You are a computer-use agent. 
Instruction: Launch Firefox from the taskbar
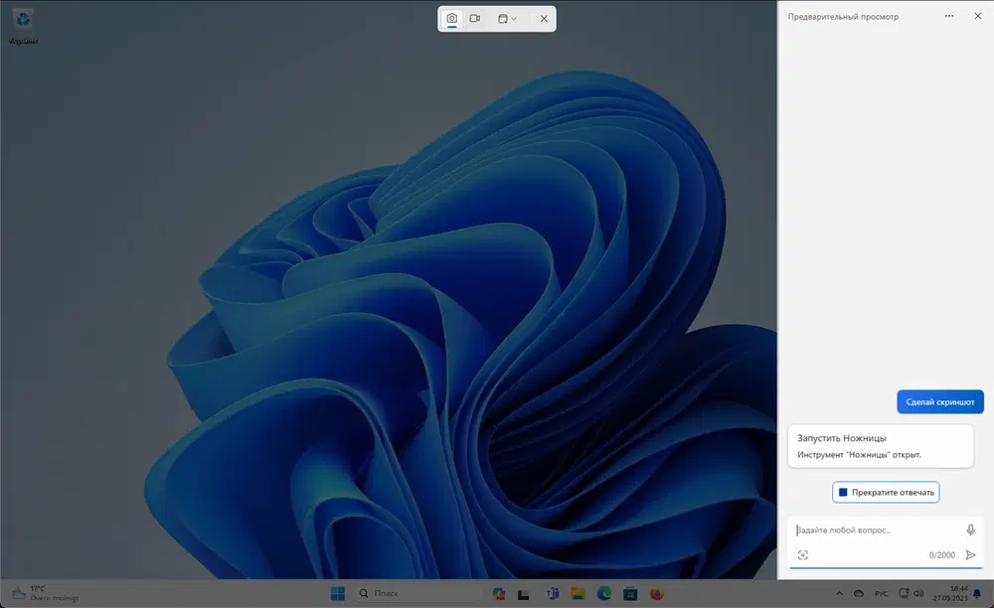(x=657, y=593)
